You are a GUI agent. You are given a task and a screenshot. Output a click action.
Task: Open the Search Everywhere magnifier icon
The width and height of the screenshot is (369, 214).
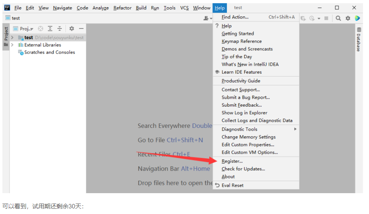[x=338, y=18]
